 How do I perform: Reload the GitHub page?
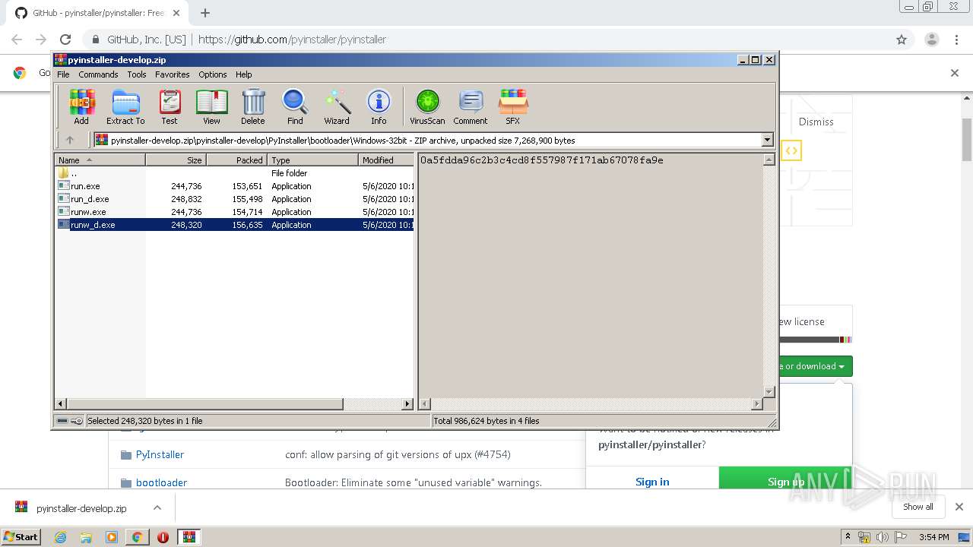click(x=65, y=40)
